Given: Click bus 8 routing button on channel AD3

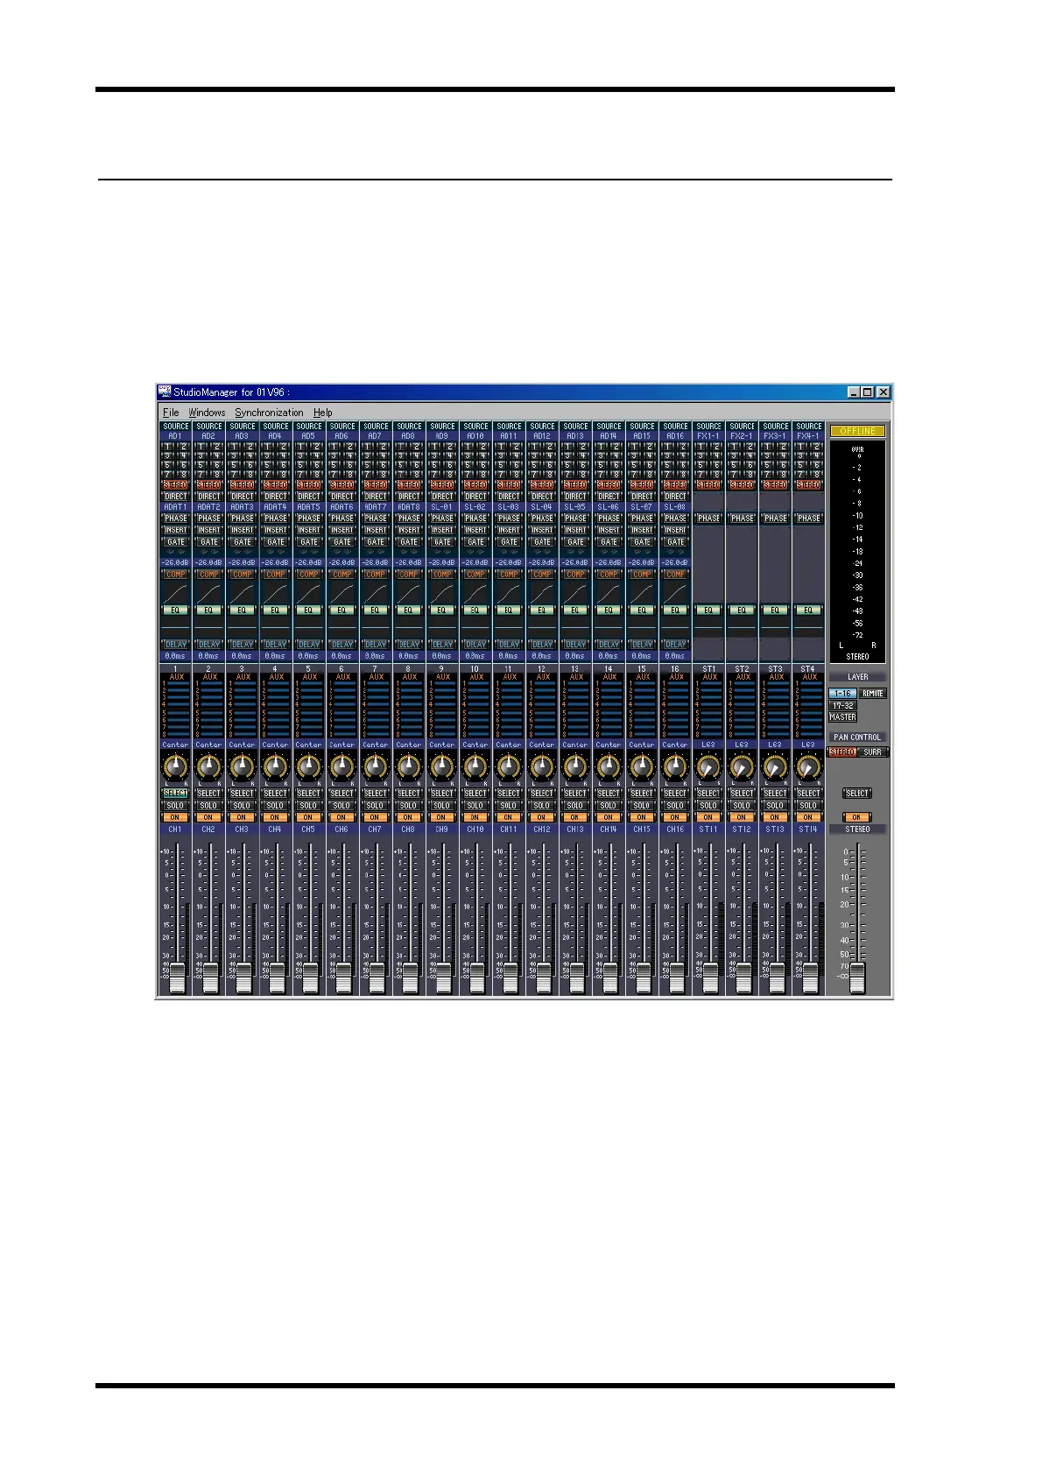Looking at the screenshot, I should point(250,474).
